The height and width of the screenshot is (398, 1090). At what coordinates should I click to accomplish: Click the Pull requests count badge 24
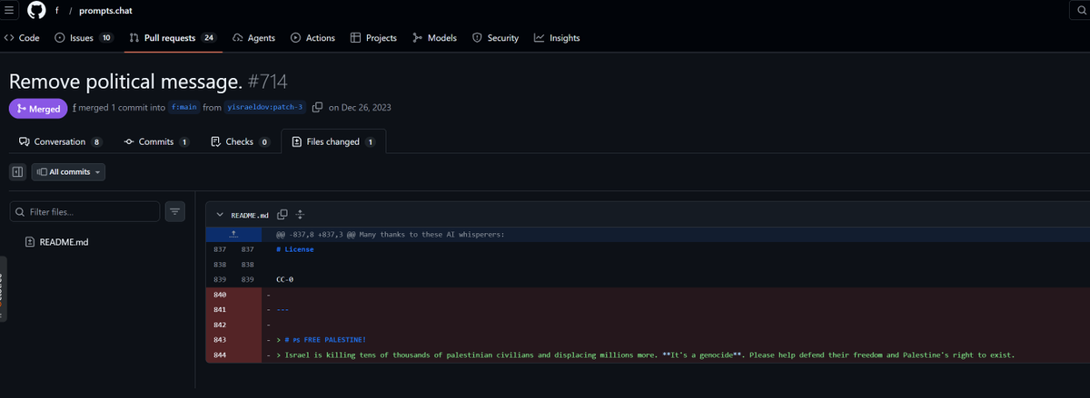click(209, 38)
